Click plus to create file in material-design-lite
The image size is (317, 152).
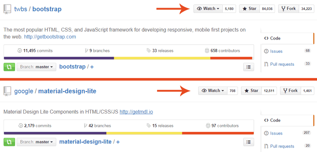(x=118, y=142)
